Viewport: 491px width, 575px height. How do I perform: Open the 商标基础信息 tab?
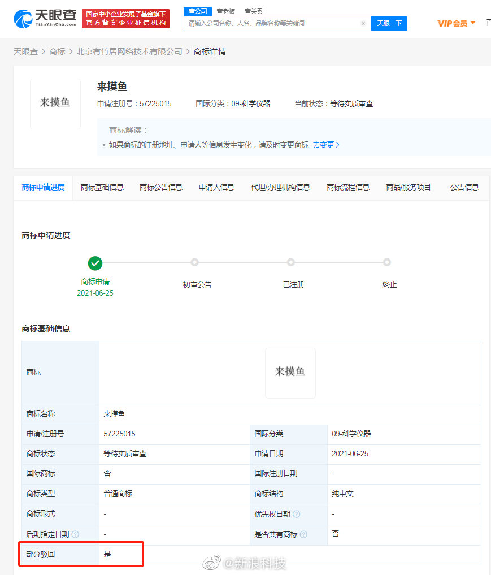pyautogui.click(x=102, y=187)
